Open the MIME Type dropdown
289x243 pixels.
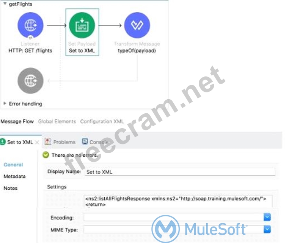click(x=267, y=229)
